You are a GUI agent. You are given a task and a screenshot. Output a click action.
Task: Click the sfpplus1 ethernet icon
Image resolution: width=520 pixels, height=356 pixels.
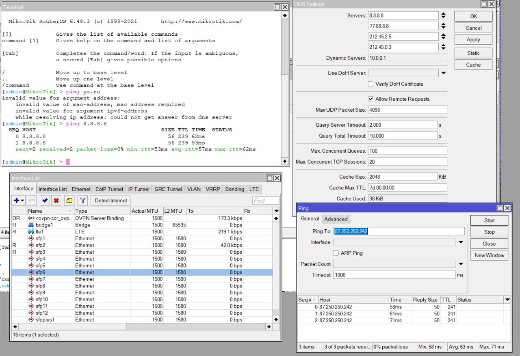pos(31,320)
